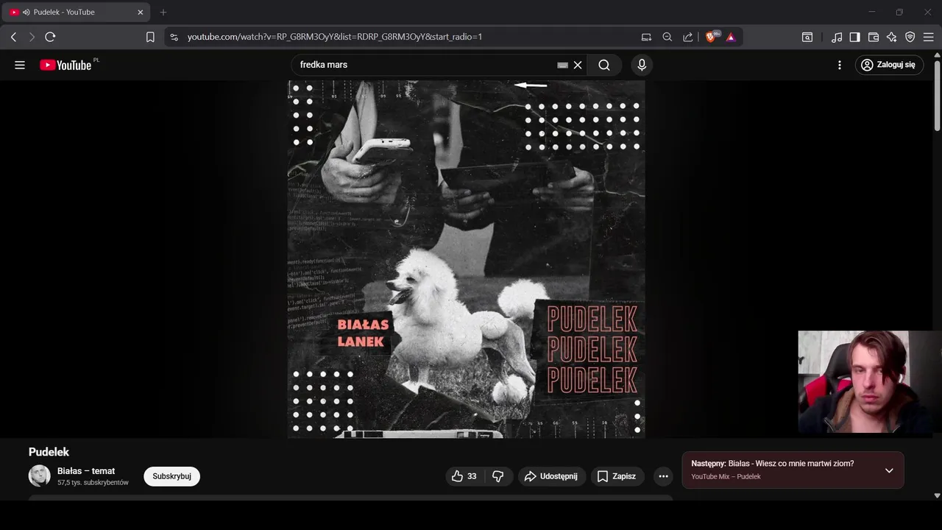Select the Pudelek - YouTube tab
Viewport: 942px width, 530px height.
[x=76, y=12]
